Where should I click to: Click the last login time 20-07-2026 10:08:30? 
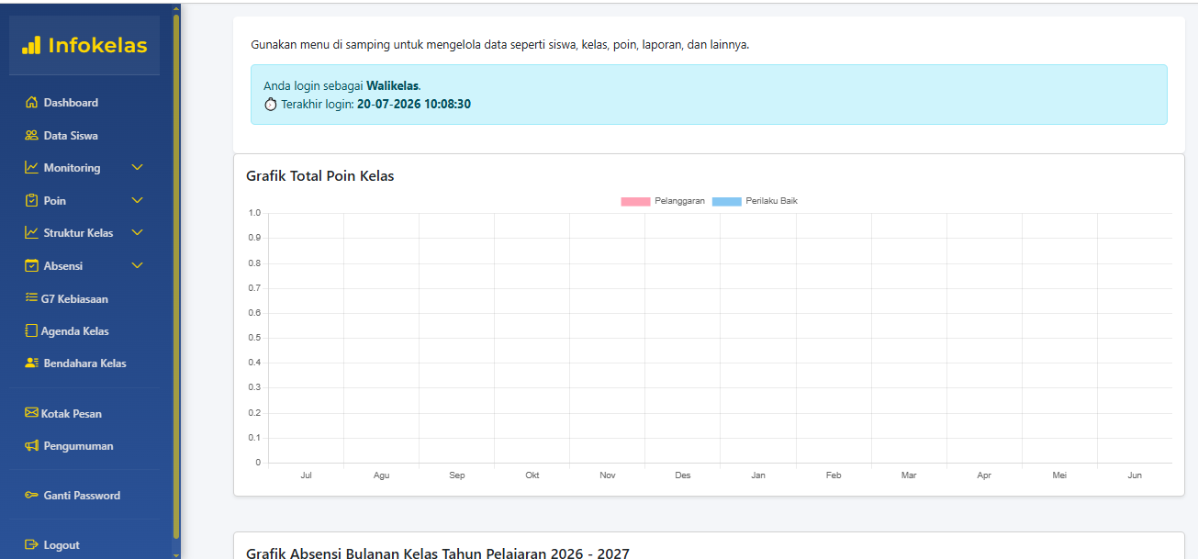click(x=414, y=105)
